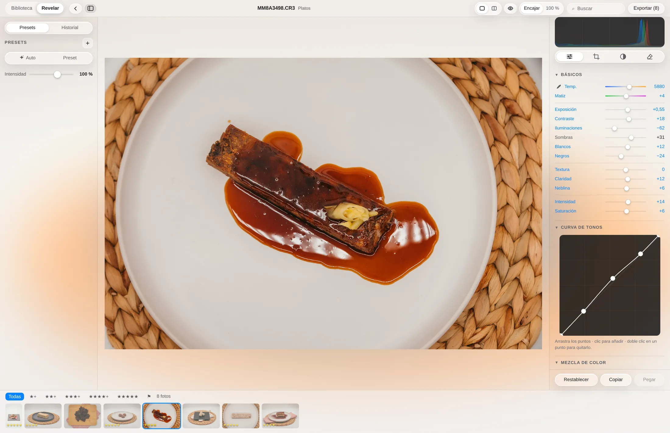
Task: Click the Saturación slider handle
Action: point(626,211)
